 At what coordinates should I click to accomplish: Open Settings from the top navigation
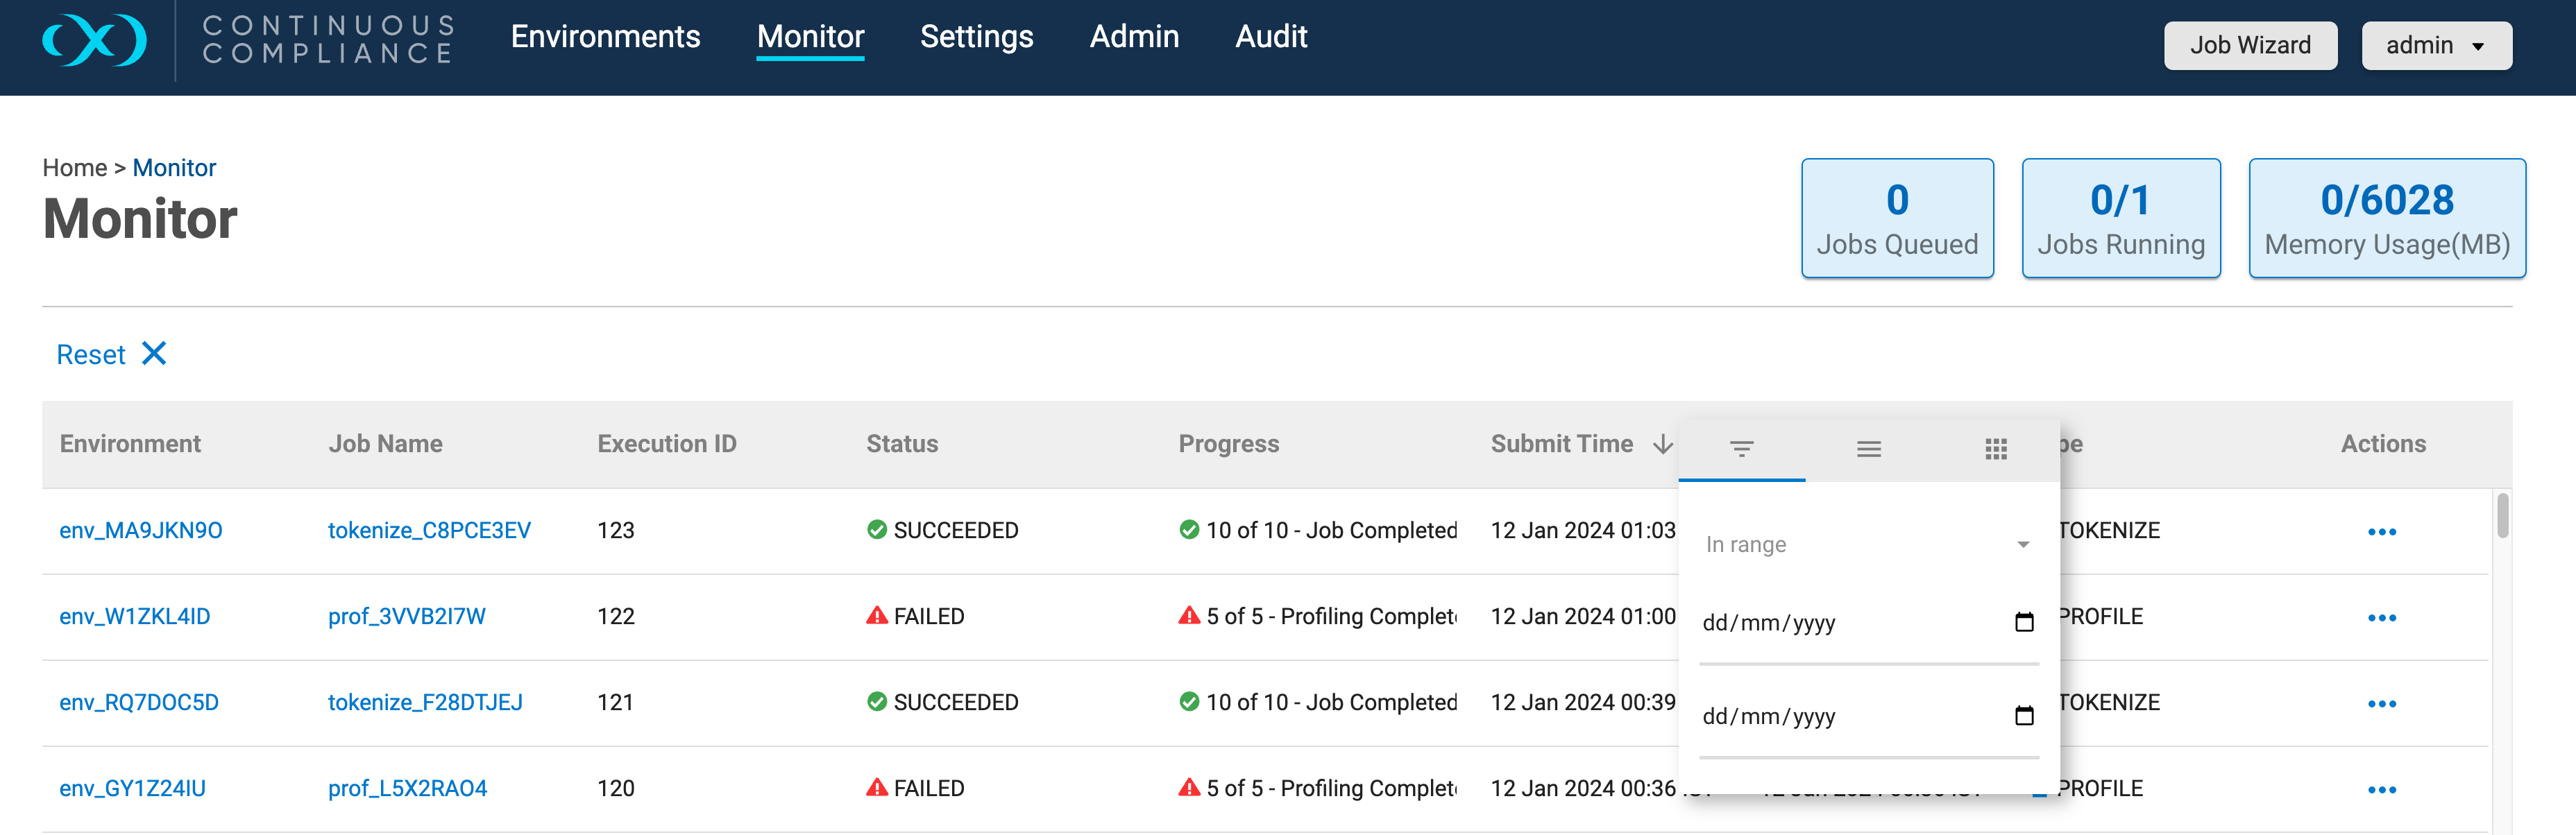976,37
